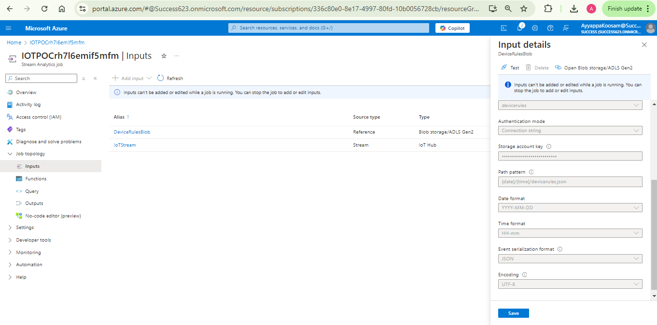Delete the DeviceRulesBlob input

click(x=537, y=68)
